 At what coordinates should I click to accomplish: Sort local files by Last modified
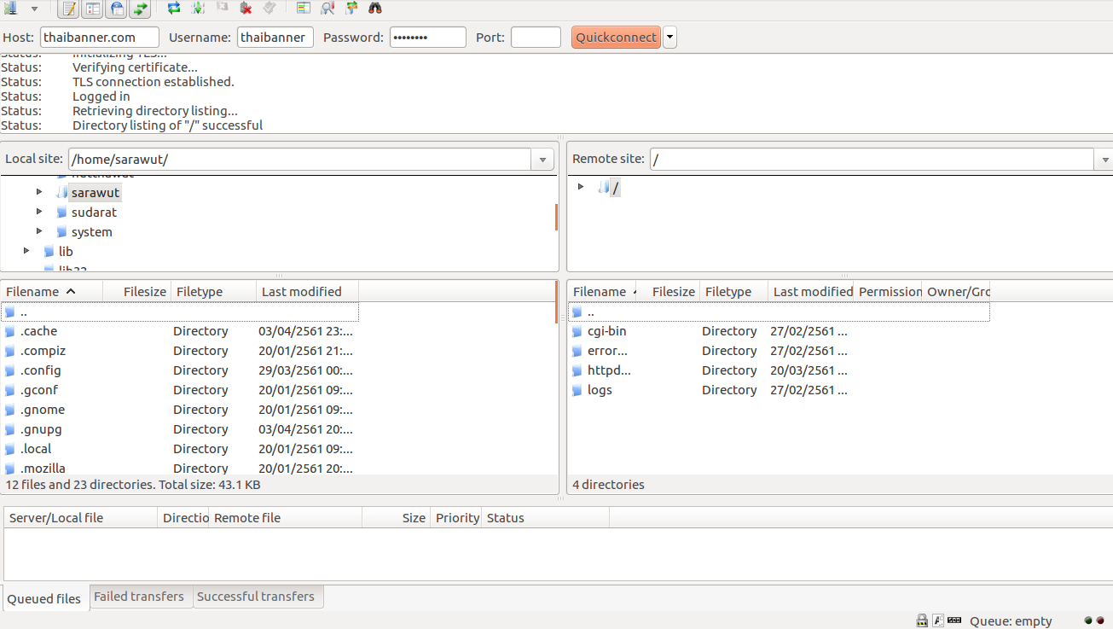(x=302, y=292)
